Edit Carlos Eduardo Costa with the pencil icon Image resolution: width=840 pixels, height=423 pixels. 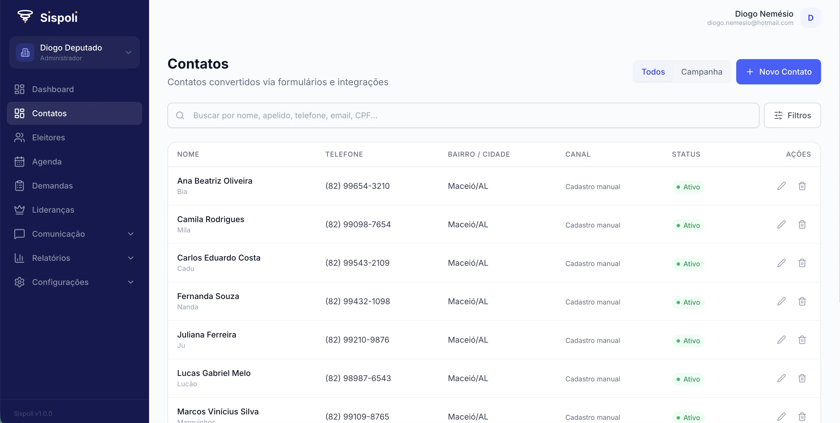coord(781,263)
